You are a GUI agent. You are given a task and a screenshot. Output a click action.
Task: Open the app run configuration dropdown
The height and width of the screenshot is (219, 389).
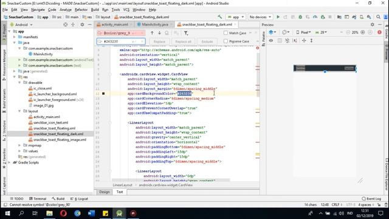[x=236, y=17]
